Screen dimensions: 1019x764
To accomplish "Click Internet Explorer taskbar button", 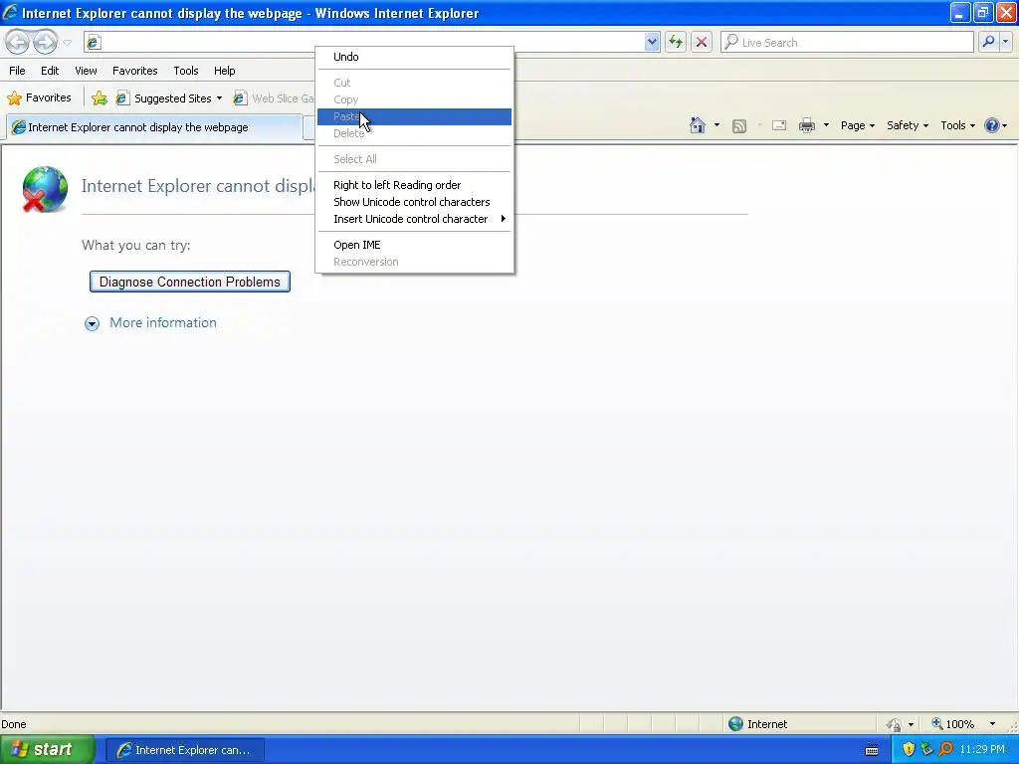I will [x=184, y=750].
